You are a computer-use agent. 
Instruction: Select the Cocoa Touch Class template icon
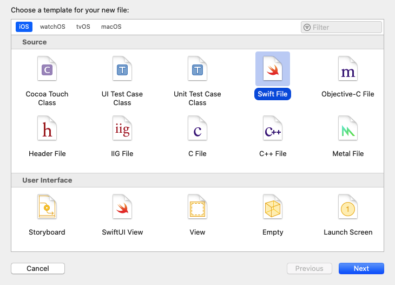(x=47, y=69)
